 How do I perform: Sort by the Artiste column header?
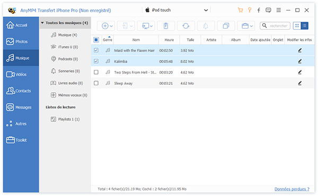coord(211,40)
